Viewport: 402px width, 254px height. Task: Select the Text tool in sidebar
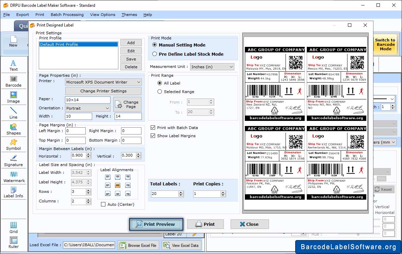pyautogui.click(x=13, y=65)
